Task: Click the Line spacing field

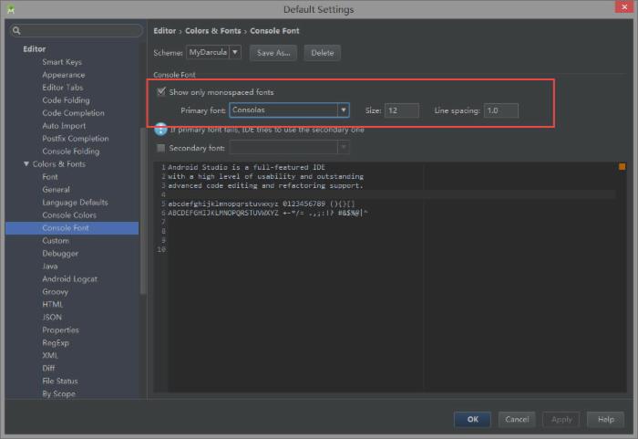Action: pyautogui.click(x=500, y=110)
